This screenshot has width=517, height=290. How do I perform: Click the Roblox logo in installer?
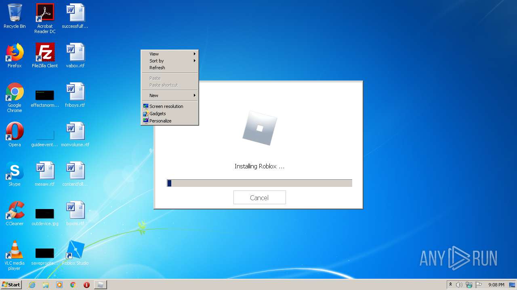point(260,128)
